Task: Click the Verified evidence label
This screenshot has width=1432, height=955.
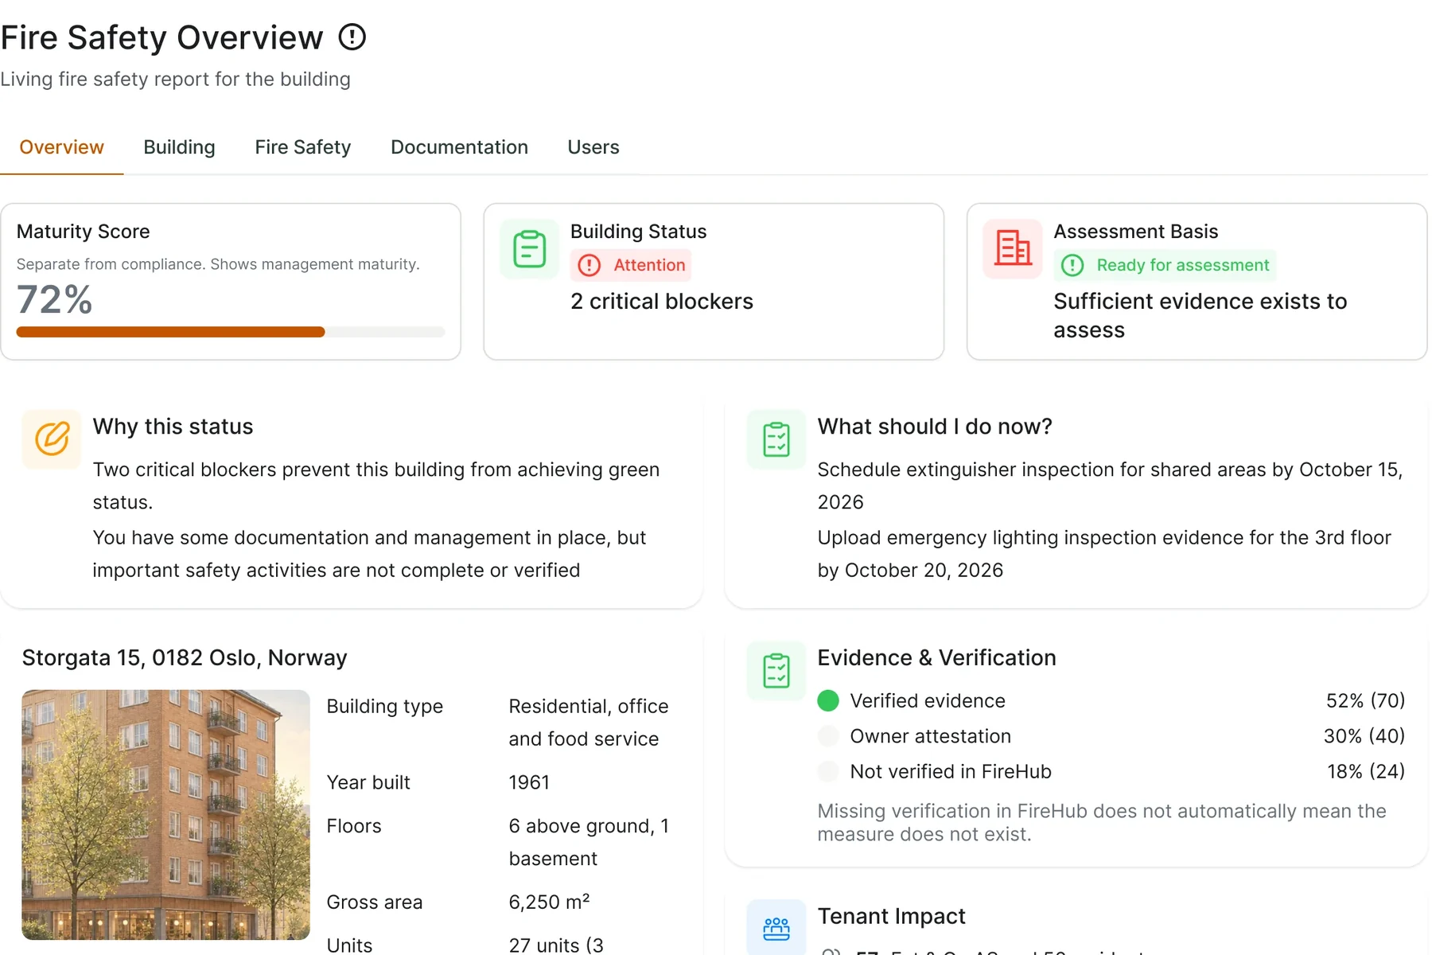Action: pos(928,700)
